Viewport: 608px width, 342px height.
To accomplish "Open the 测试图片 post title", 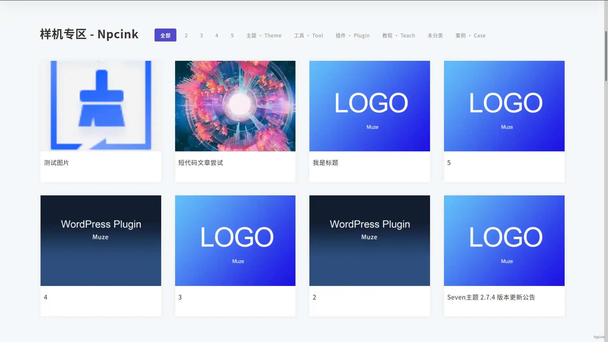I will 56,163.
